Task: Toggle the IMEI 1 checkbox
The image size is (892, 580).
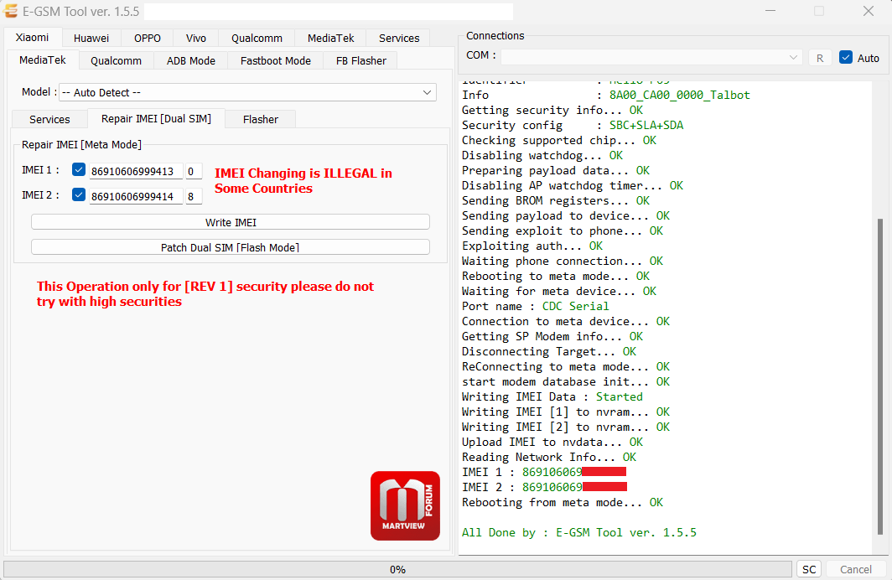Action: (79, 170)
